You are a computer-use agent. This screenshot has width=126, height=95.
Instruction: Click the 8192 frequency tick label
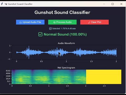click(8, 71)
